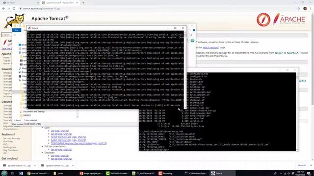This screenshot has width=314, height=176.
Task: Switch to Tomcat taskbar item
Action: [x=223, y=173]
